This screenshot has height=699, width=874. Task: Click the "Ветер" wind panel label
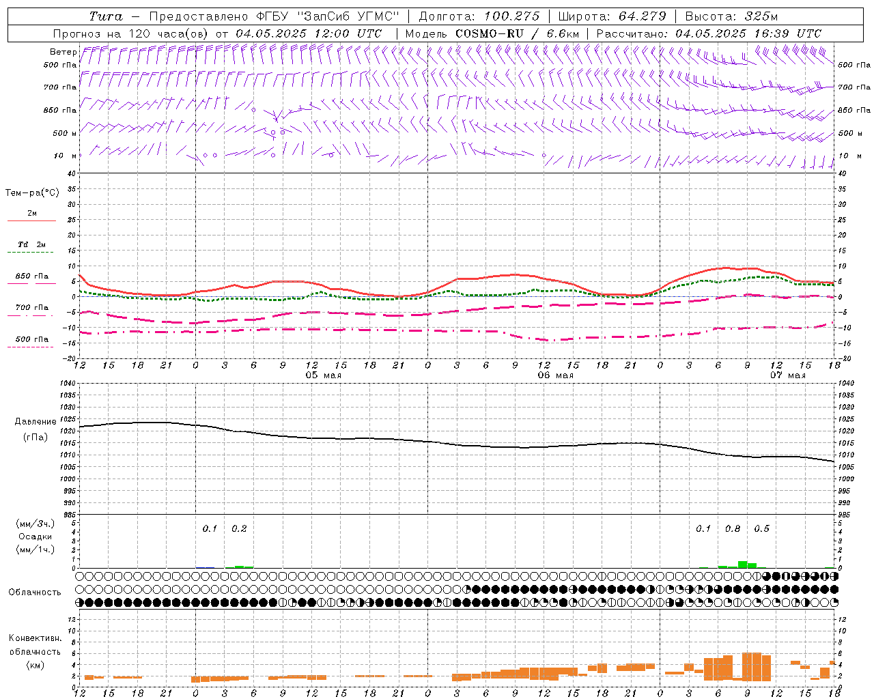tap(63, 52)
